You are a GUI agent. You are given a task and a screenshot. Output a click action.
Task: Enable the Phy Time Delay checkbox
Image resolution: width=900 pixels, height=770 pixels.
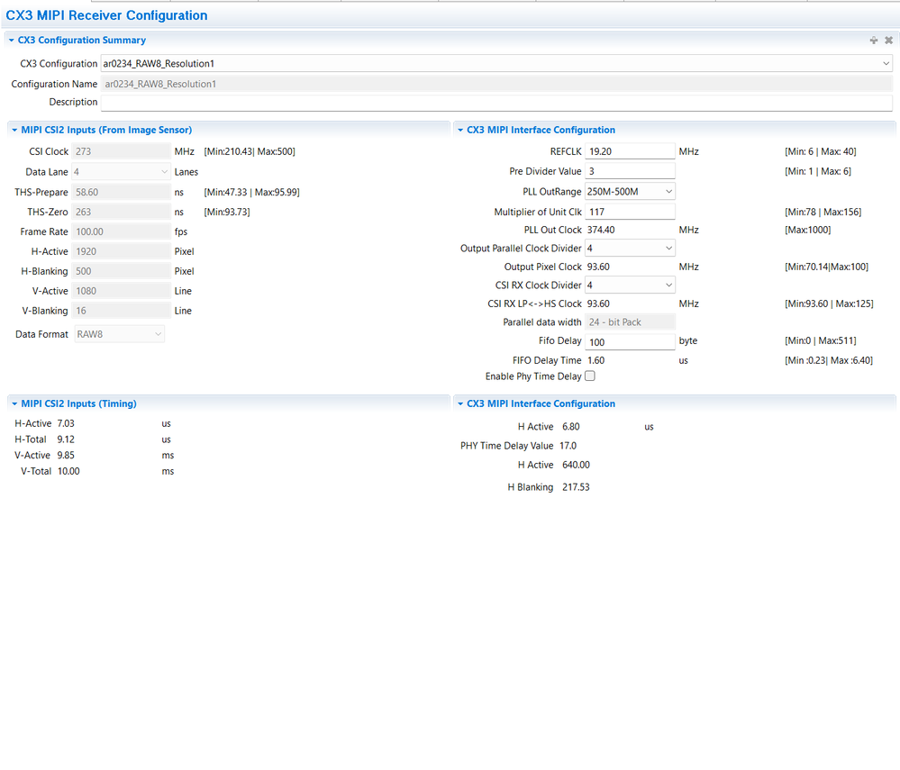590,376
